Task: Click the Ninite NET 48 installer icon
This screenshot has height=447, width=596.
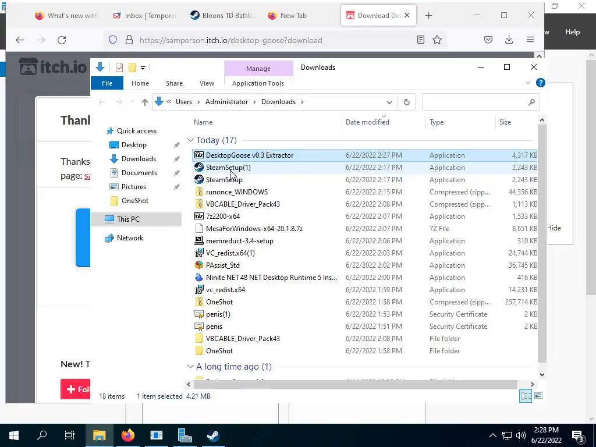Action: click(x=199, y=278)
